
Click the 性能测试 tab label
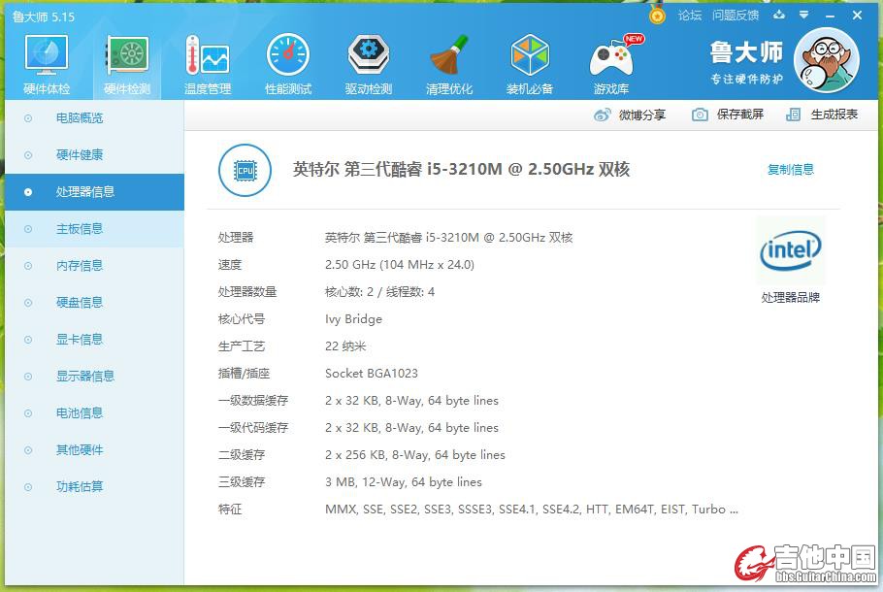[x=288, y=89]
